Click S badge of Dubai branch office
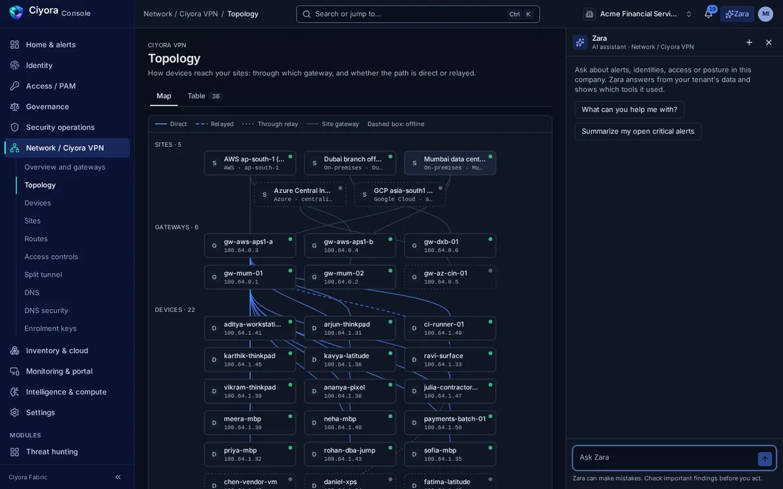783x489 pixels. click(315, 163)
